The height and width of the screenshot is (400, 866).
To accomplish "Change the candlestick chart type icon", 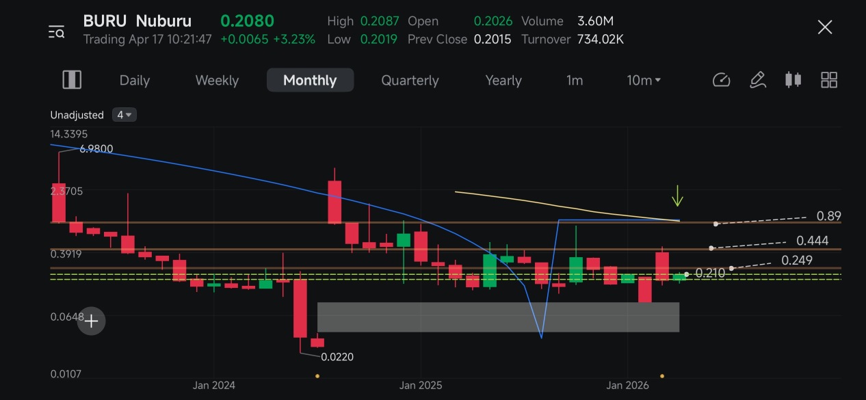I will tap(793, 80).
